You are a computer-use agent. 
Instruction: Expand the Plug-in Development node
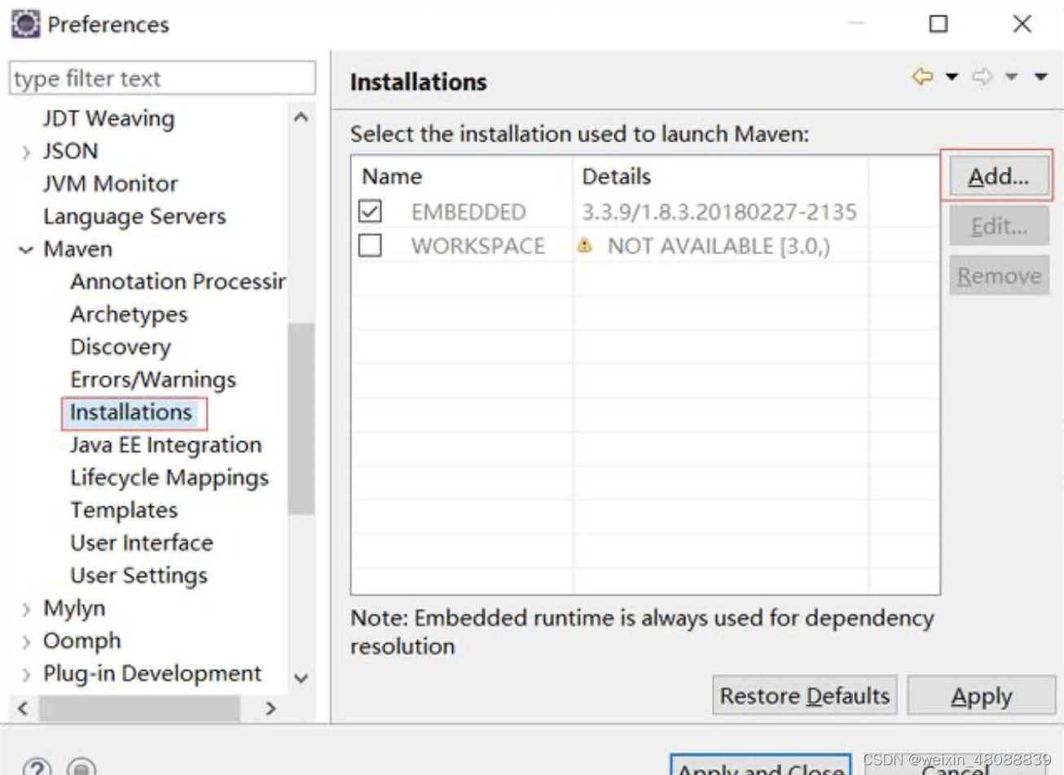click(26, 674)
